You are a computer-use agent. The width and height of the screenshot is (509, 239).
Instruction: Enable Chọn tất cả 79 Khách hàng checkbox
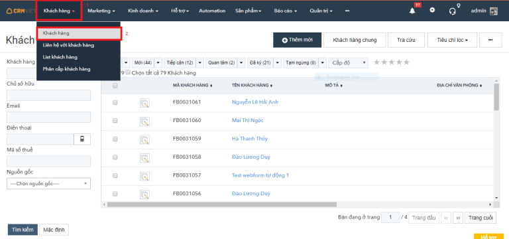[128, 72]
